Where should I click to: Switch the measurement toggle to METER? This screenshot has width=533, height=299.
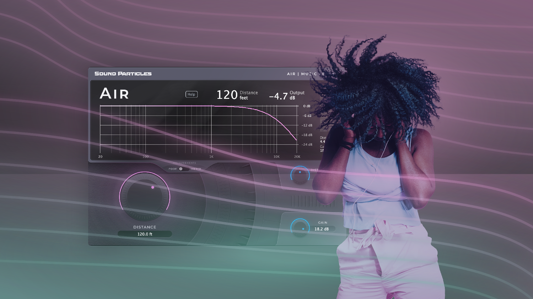[196, 169]
